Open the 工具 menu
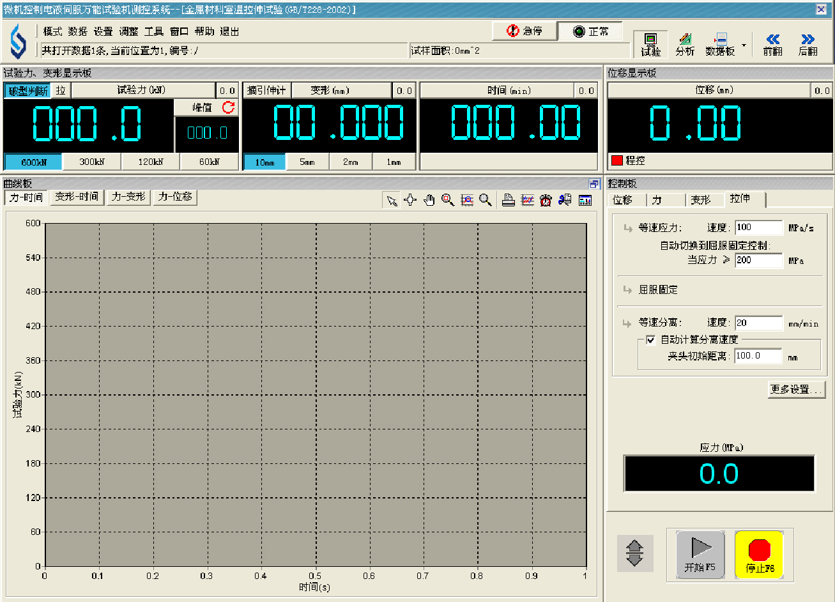This screenshot has width=835, height=602. coord(153,31)
